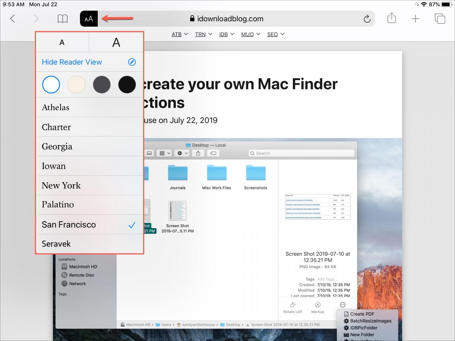455x341 pixels.
Task: Click Desktop in the Finder path bar
Action: (x=230, y=325)
